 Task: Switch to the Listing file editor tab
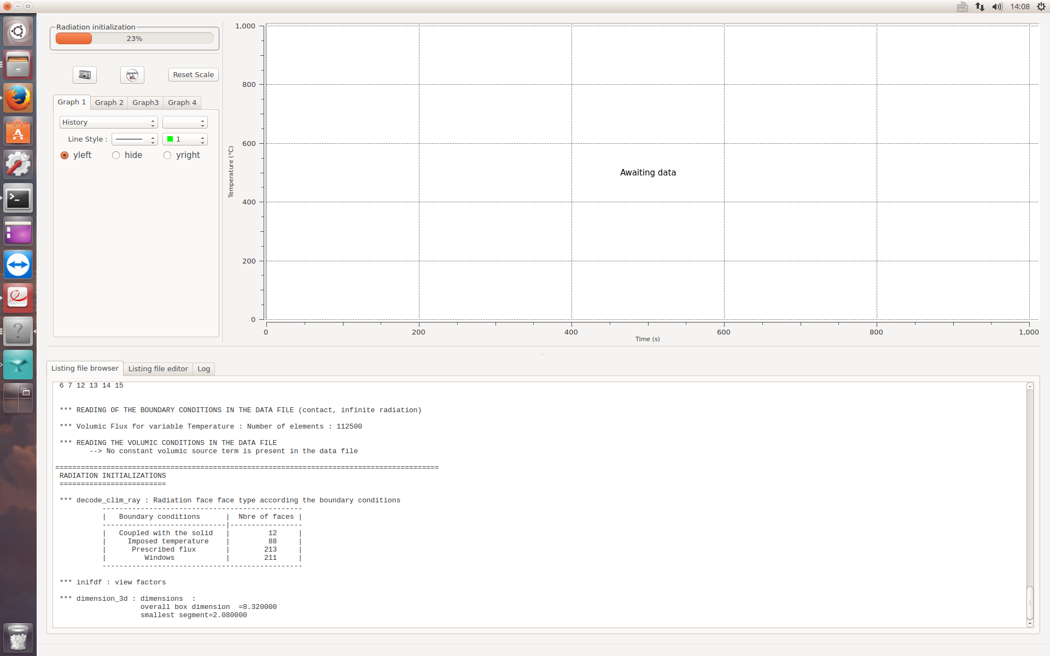(x=158, y=369)
